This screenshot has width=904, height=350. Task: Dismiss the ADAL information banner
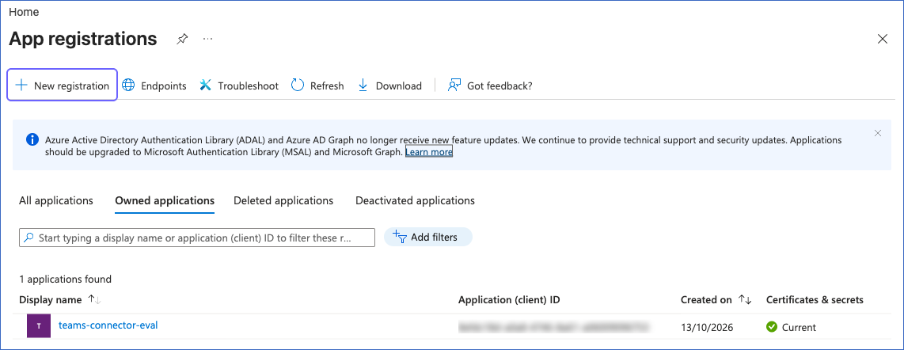tap(878, 133)
